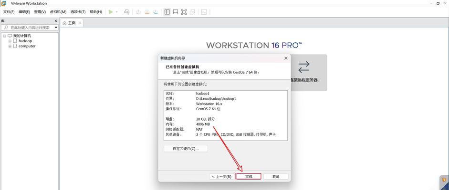449x190 pixels.
Task: Collapse the 我的计算机 tree node
Action: [5, 36]
